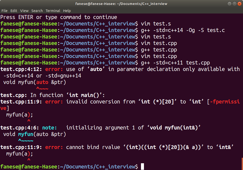
Task: Open the File menu
Action: pyautogui.click(x=4, y=11)
